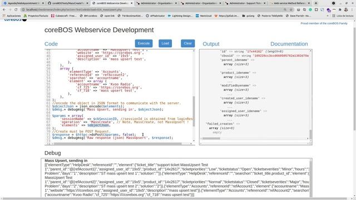This screenshot has height=200, width=356.
Task: Click the Code heading link
Action: click(51, 44)
